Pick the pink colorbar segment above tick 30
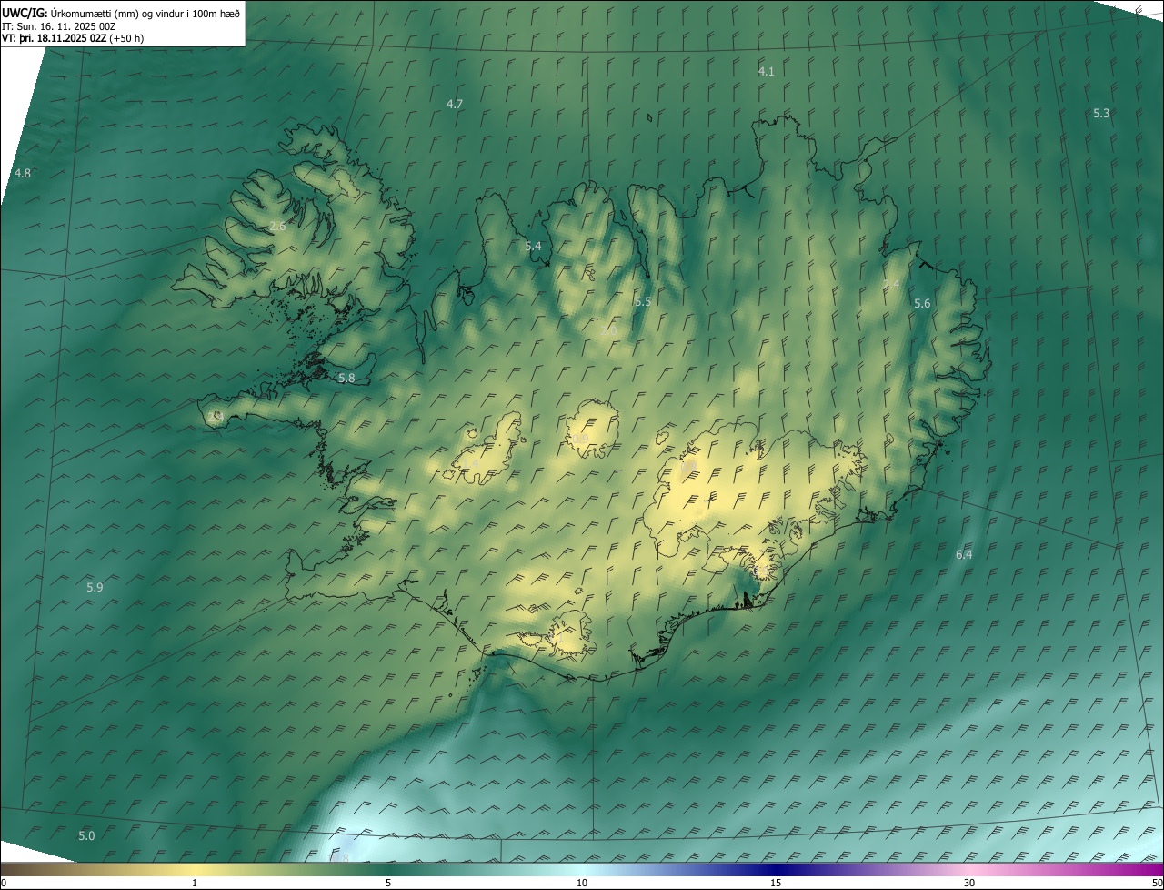This screenshot has height=890, width=1164. (x=969, y=869)
